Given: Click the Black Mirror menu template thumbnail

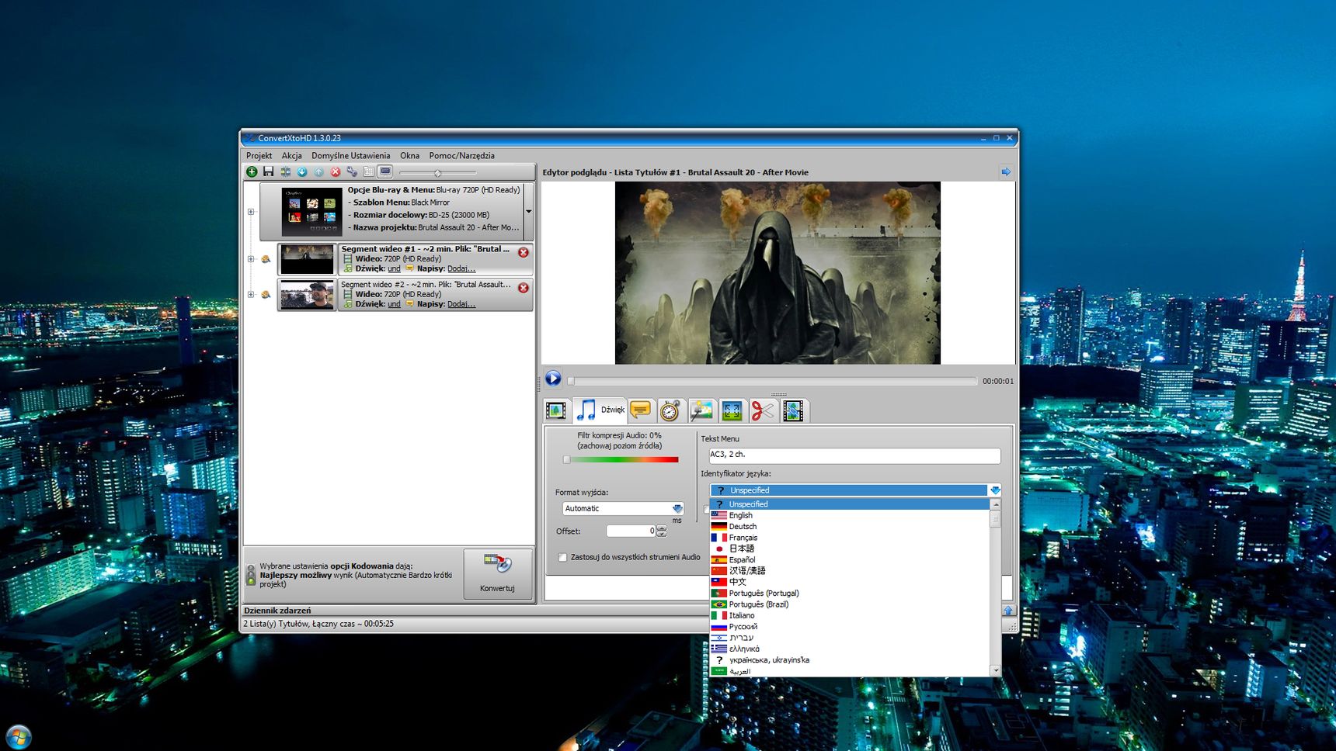Looking at the screenshot, I should (x=311, y=212).
